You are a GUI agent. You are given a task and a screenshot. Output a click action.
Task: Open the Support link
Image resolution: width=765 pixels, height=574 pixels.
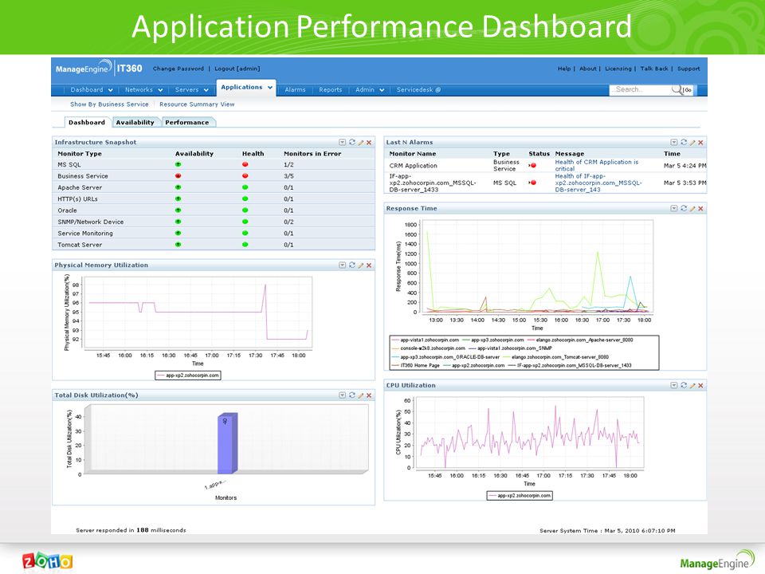688,69
